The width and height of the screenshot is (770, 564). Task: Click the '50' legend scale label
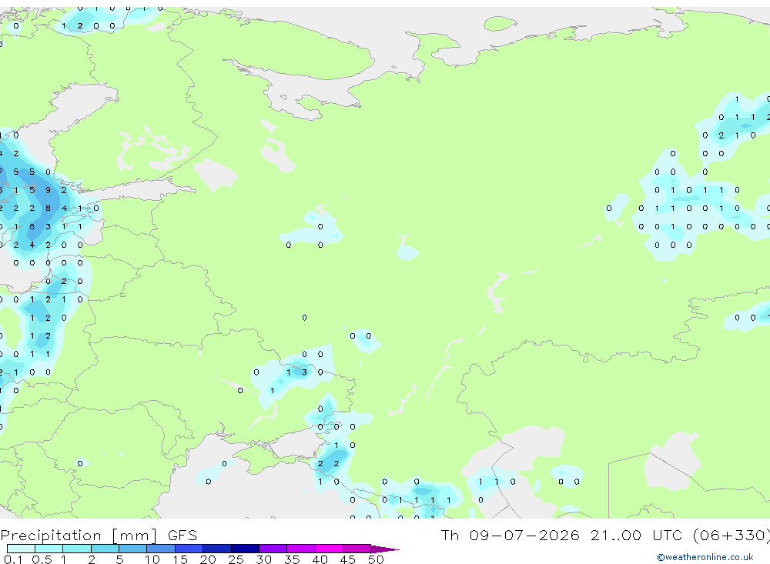[x=376, y=559]
